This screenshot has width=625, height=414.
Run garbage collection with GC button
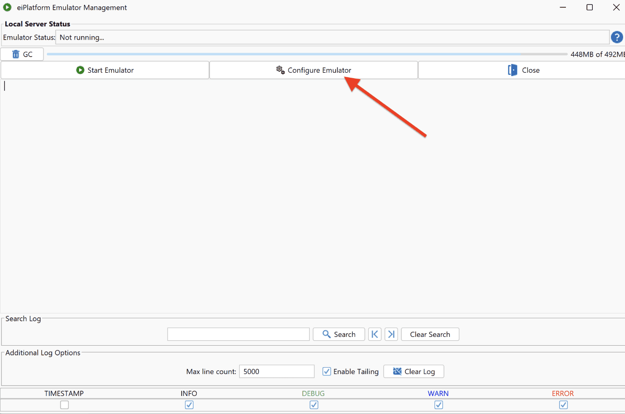coord(22,54)
